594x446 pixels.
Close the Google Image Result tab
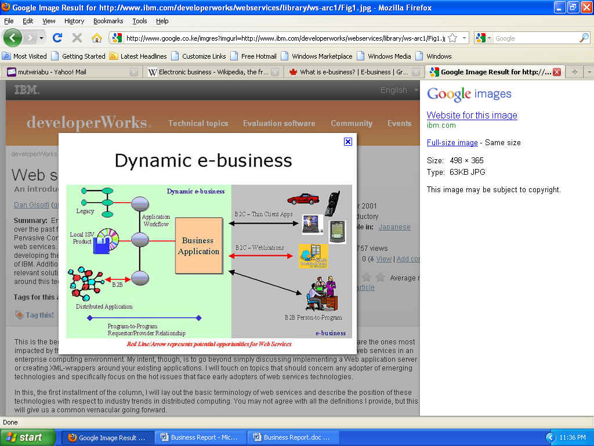[557, 72]
